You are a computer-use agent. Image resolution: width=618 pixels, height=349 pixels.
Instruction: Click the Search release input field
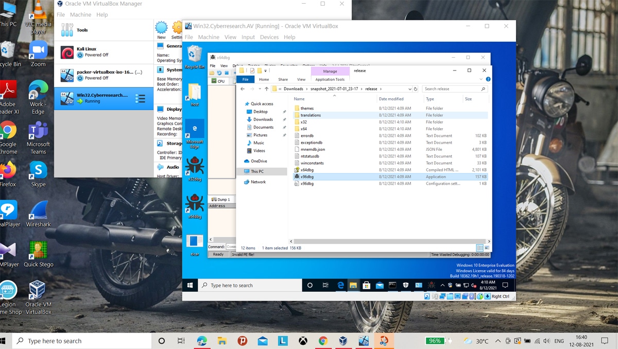[x=451, y=89]
